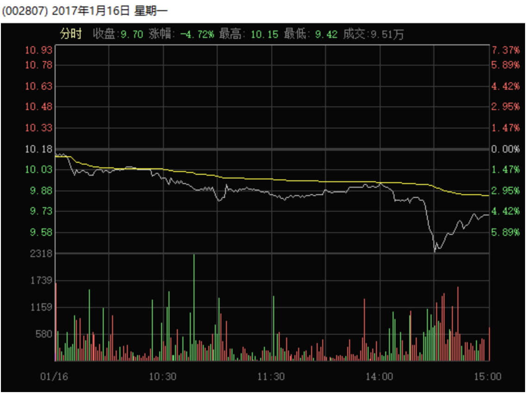Click the 分时 label in chart header
Screen dimensions: 526x393
[71, 34]
